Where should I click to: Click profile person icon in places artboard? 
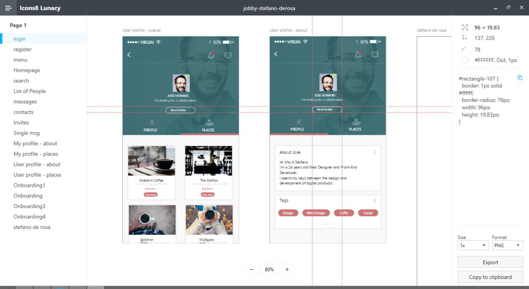click(152, 123)
